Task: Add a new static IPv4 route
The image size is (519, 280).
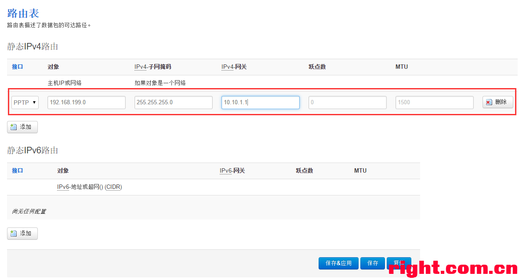Action: pos(22,127)
